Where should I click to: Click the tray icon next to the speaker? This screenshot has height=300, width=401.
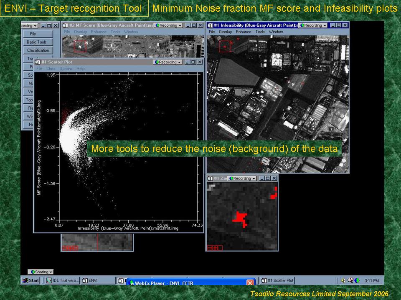click(350, 280)
